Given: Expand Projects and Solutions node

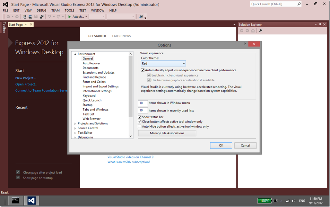Looking at the screenshot, I should pyautogui.click(x=75, y=124).
